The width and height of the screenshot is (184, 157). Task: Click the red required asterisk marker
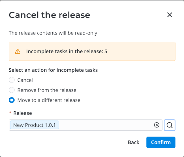(10, 113)
